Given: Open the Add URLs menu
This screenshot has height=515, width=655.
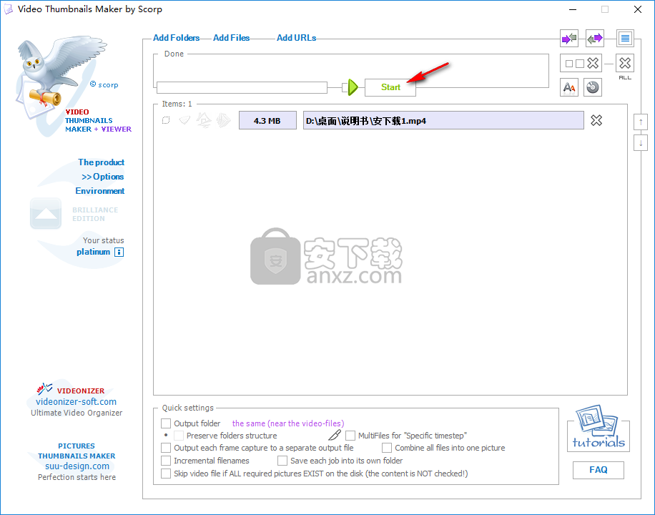Looking at the screenshot, I should pos(296,38).
